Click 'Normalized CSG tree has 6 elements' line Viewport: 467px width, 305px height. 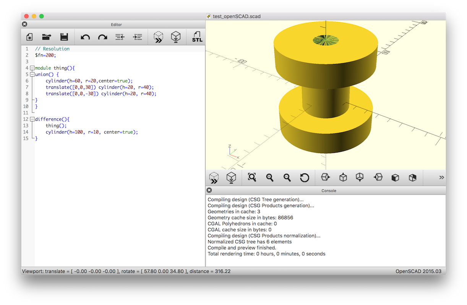pyautogui.click(x=250, y=242)
